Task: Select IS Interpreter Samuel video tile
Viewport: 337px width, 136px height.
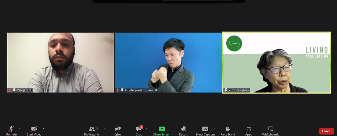Action: pyautogui.click(x=168, y=63)
